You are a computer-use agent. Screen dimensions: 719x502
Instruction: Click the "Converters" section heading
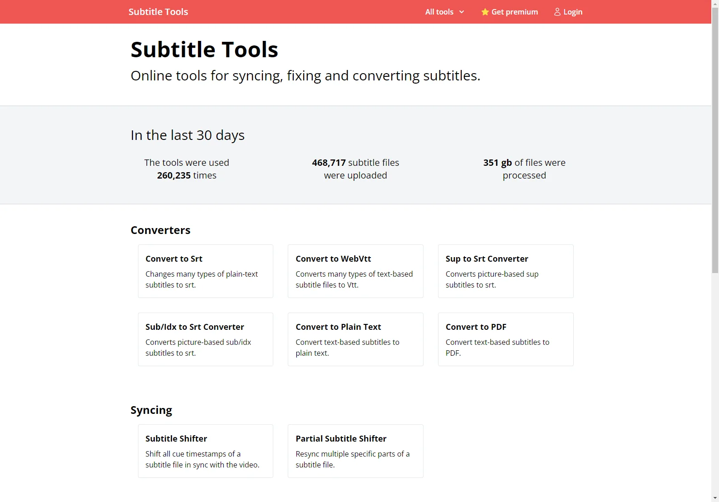point(160,230)
